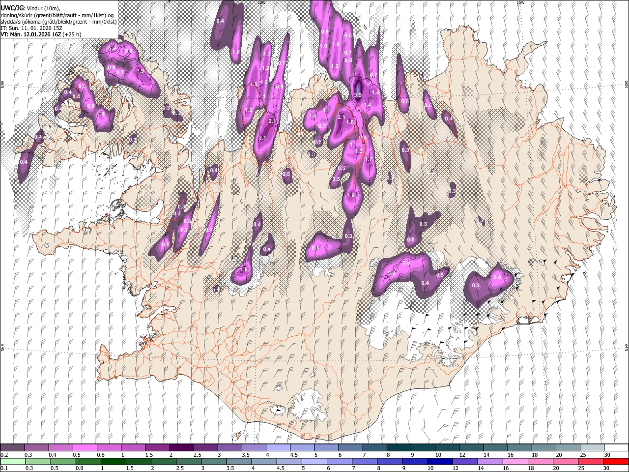
Task: Click the 'rigning/skúrir' legend description line
Action: click(57, 15)
